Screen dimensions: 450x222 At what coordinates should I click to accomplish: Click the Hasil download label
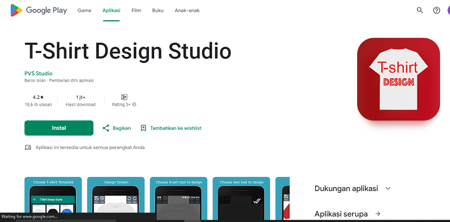[x=80, y=105]
